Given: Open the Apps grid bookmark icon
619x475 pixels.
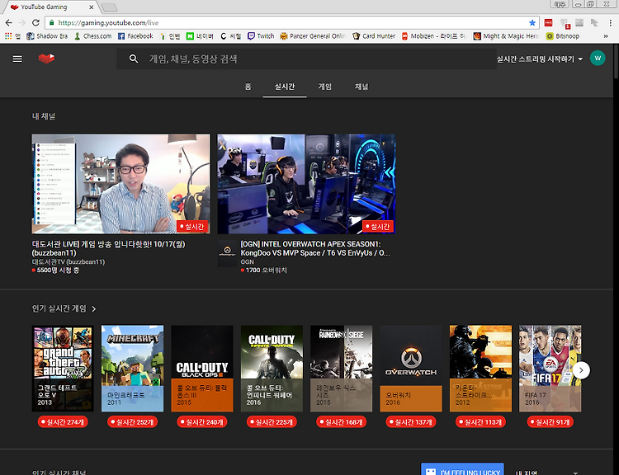Looking at the screenshot, I should coord(8,36).
